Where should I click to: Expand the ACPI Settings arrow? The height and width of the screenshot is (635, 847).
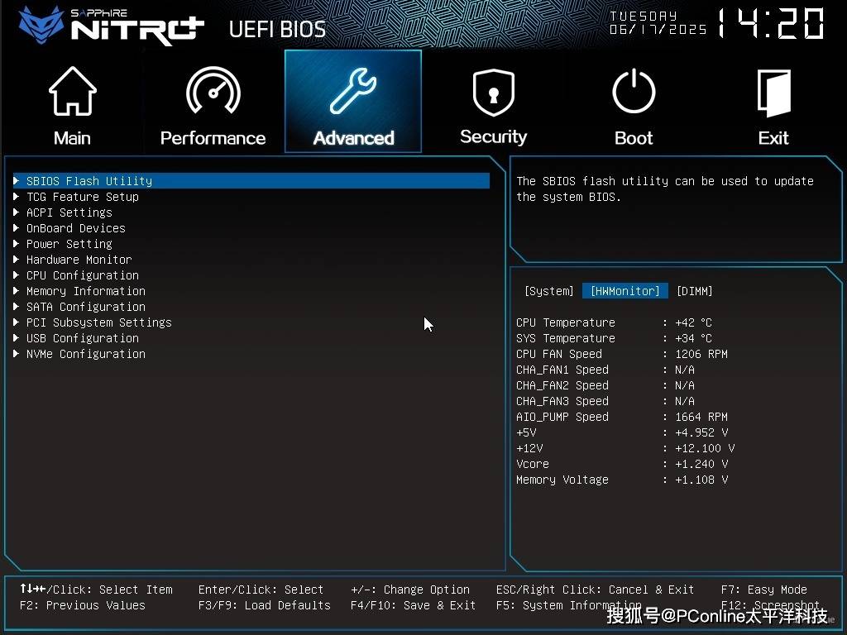(x=17, y=212)
